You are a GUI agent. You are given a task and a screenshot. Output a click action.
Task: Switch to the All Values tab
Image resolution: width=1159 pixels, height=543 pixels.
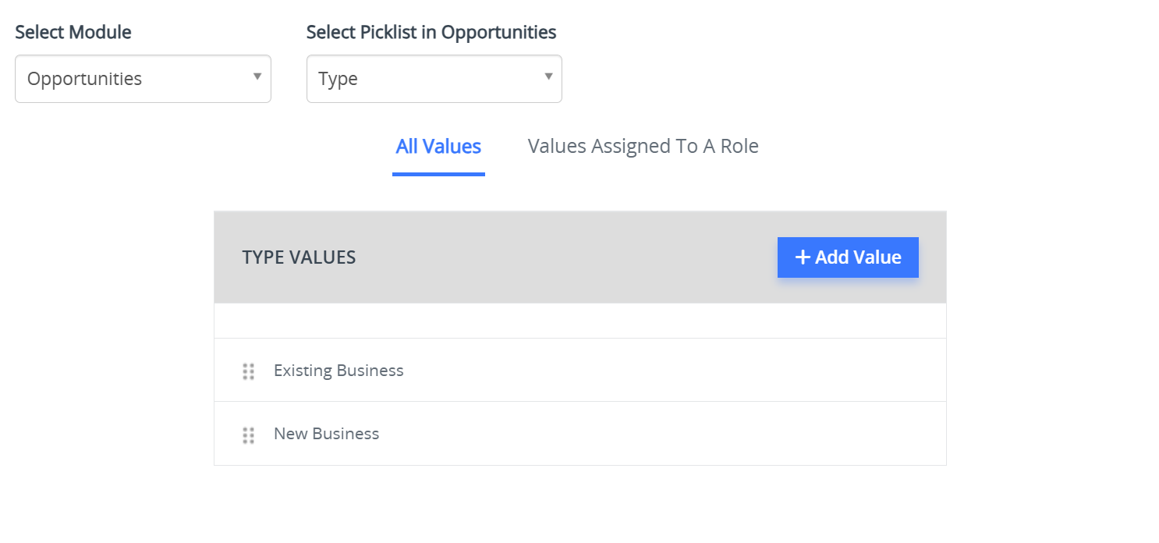(438, 146)
